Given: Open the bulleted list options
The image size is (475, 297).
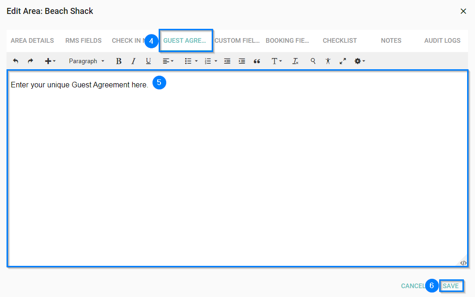Looking at the screenshot, I should [191, 61].
